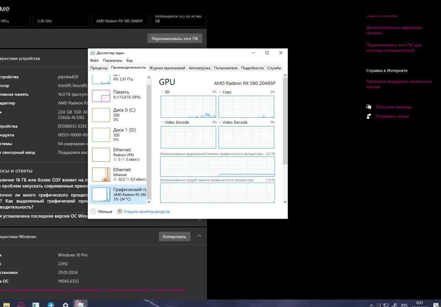Click the GPU panel vertical scrollbar
This screenshot has width=441, height=307.
tap(285, 121)
